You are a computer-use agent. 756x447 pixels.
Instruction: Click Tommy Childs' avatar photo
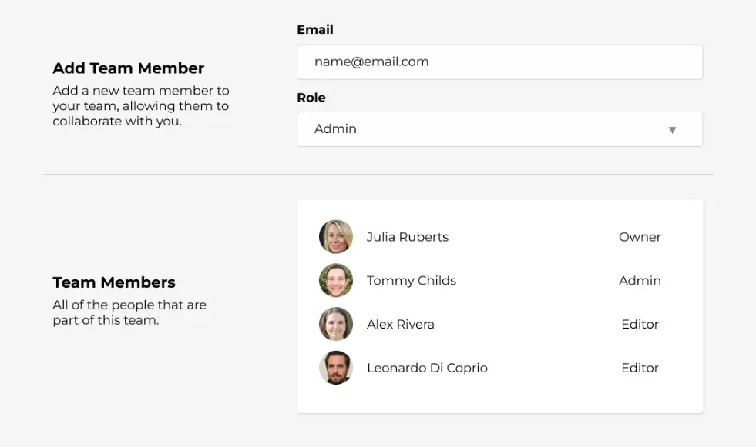point(336,280)
